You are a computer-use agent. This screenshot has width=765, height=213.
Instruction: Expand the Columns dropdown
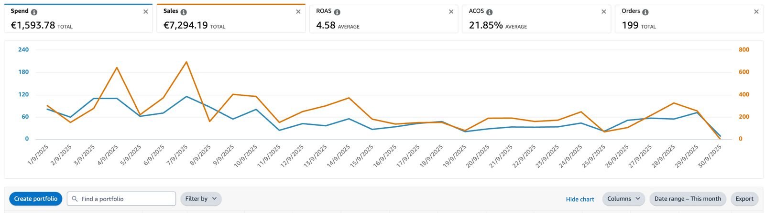623,199
